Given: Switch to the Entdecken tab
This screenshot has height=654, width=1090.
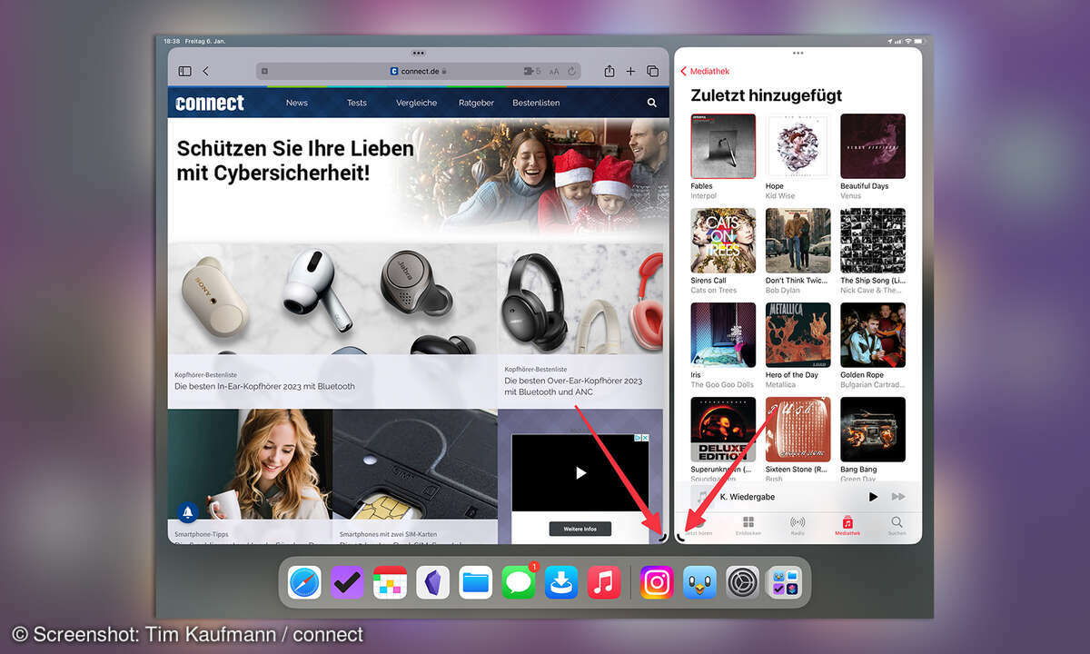Looking at the screenshot, I should [x=748, y=526].
